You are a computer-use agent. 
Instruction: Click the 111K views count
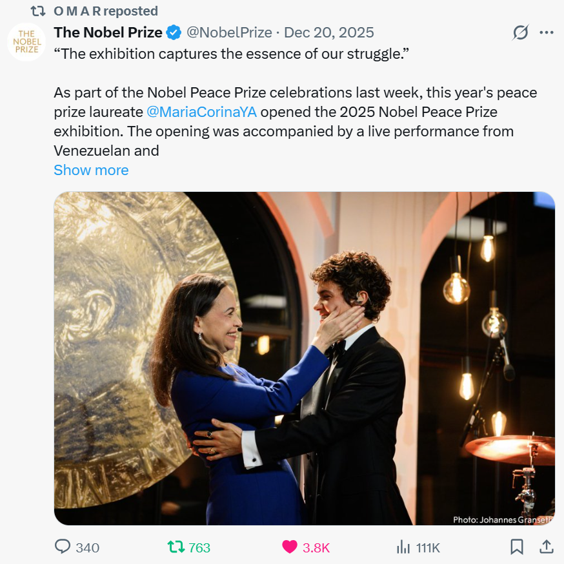(x=428, y=548)
